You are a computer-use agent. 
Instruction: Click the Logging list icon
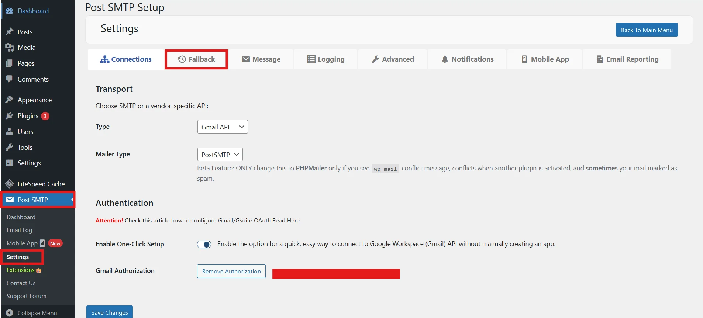(x=311, y=59)
